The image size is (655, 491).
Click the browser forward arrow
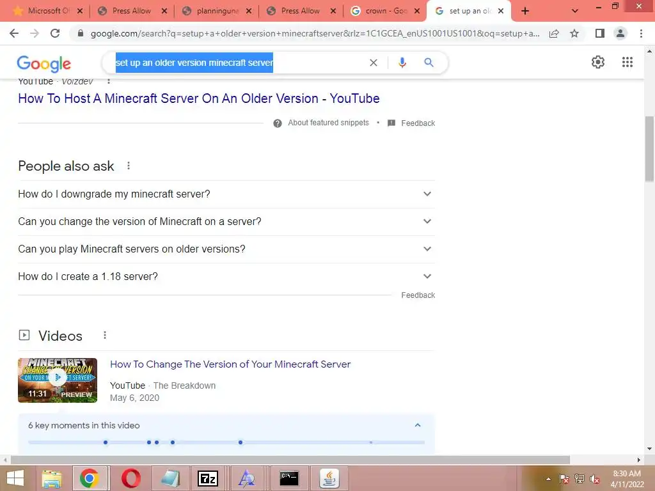[x=35, y=33]
